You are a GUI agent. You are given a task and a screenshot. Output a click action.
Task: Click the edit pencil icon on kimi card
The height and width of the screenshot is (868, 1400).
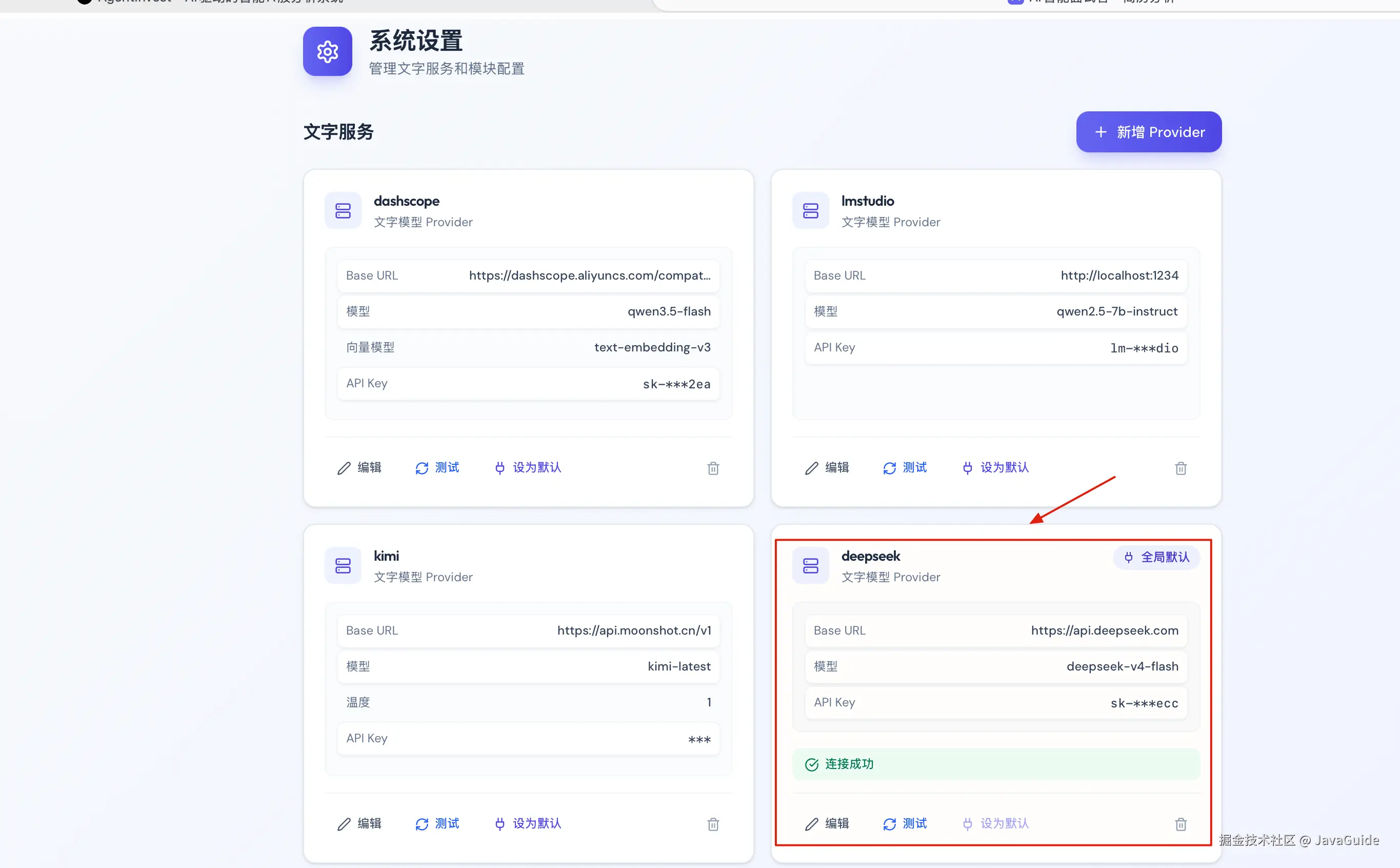(344, 823)
